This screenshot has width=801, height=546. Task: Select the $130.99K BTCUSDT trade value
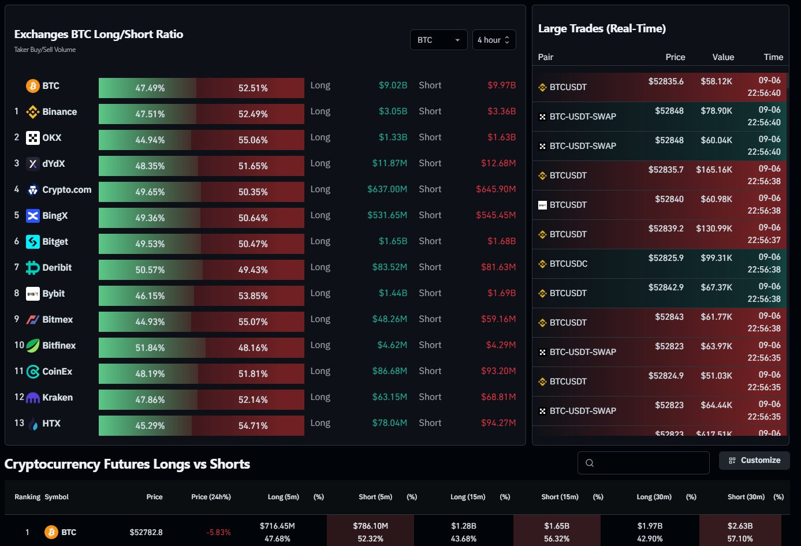point(714,229)
